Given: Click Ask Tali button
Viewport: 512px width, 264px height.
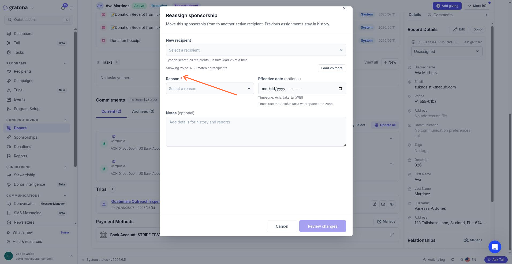Looking at the screenshot, I should coord(496,259).
